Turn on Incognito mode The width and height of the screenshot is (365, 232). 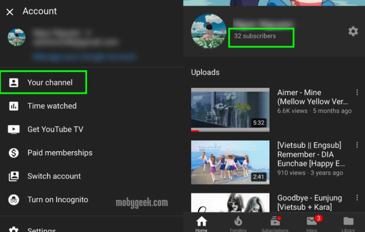57,200
